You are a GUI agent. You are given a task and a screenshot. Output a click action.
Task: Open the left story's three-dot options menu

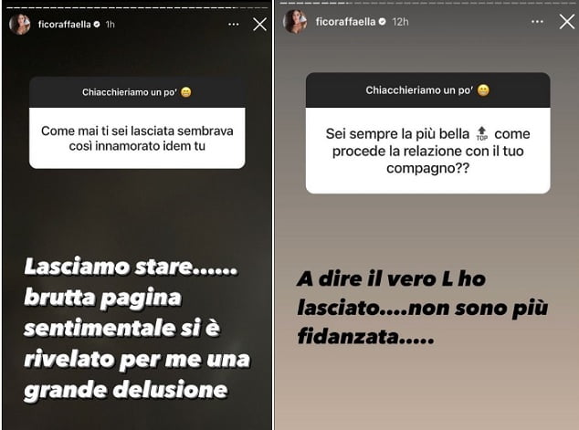click(x=234, y=25)
